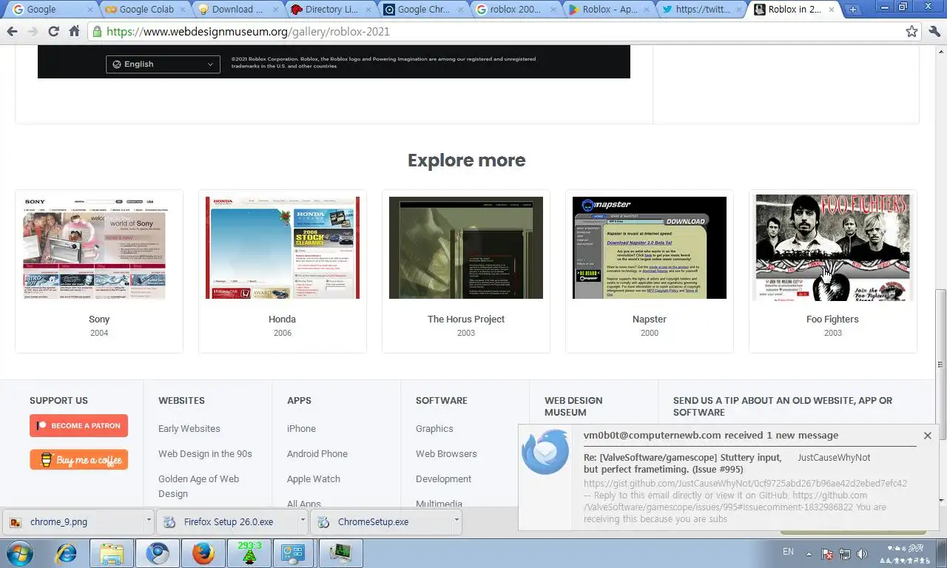Close the Roblox in 2021 tab
This screenshot has height=568, width=947.
tap(831, 10)
